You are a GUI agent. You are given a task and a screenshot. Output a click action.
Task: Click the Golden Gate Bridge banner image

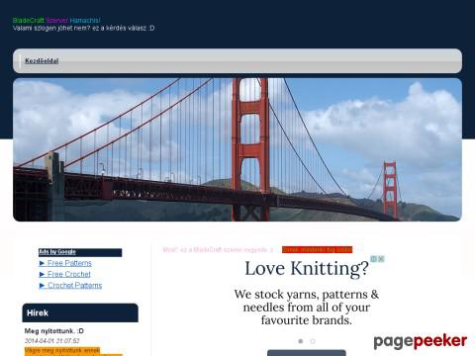237,149
